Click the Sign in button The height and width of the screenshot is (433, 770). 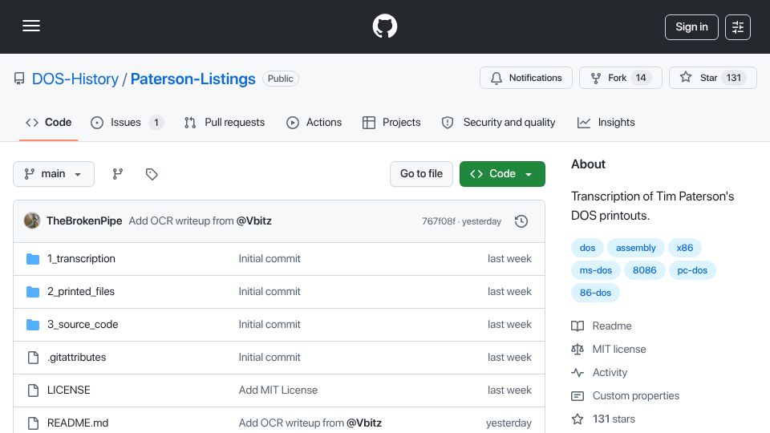691,27
